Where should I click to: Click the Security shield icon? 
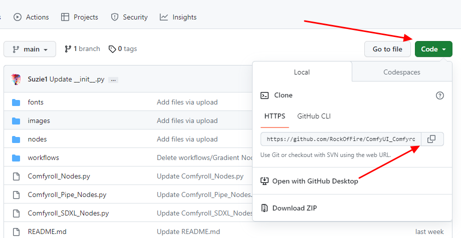(x=115, y=17)
